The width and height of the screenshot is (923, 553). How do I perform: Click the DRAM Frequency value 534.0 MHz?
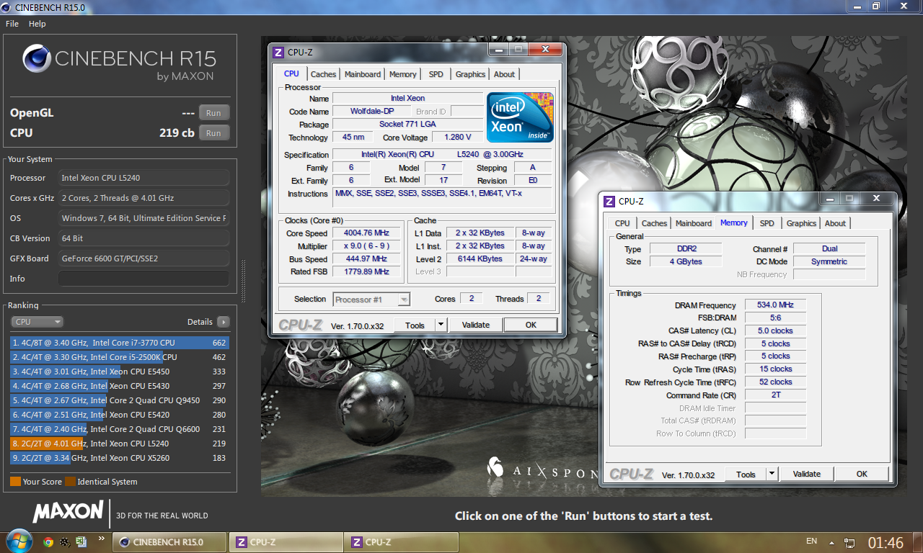point(776,305)
